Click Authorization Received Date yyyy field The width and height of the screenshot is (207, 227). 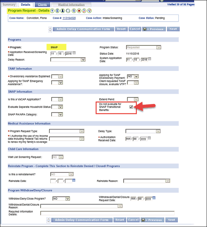[144, 139]
